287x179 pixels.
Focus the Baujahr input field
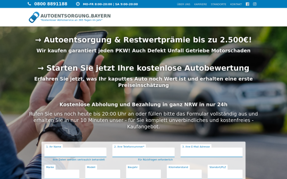point(143,174)
